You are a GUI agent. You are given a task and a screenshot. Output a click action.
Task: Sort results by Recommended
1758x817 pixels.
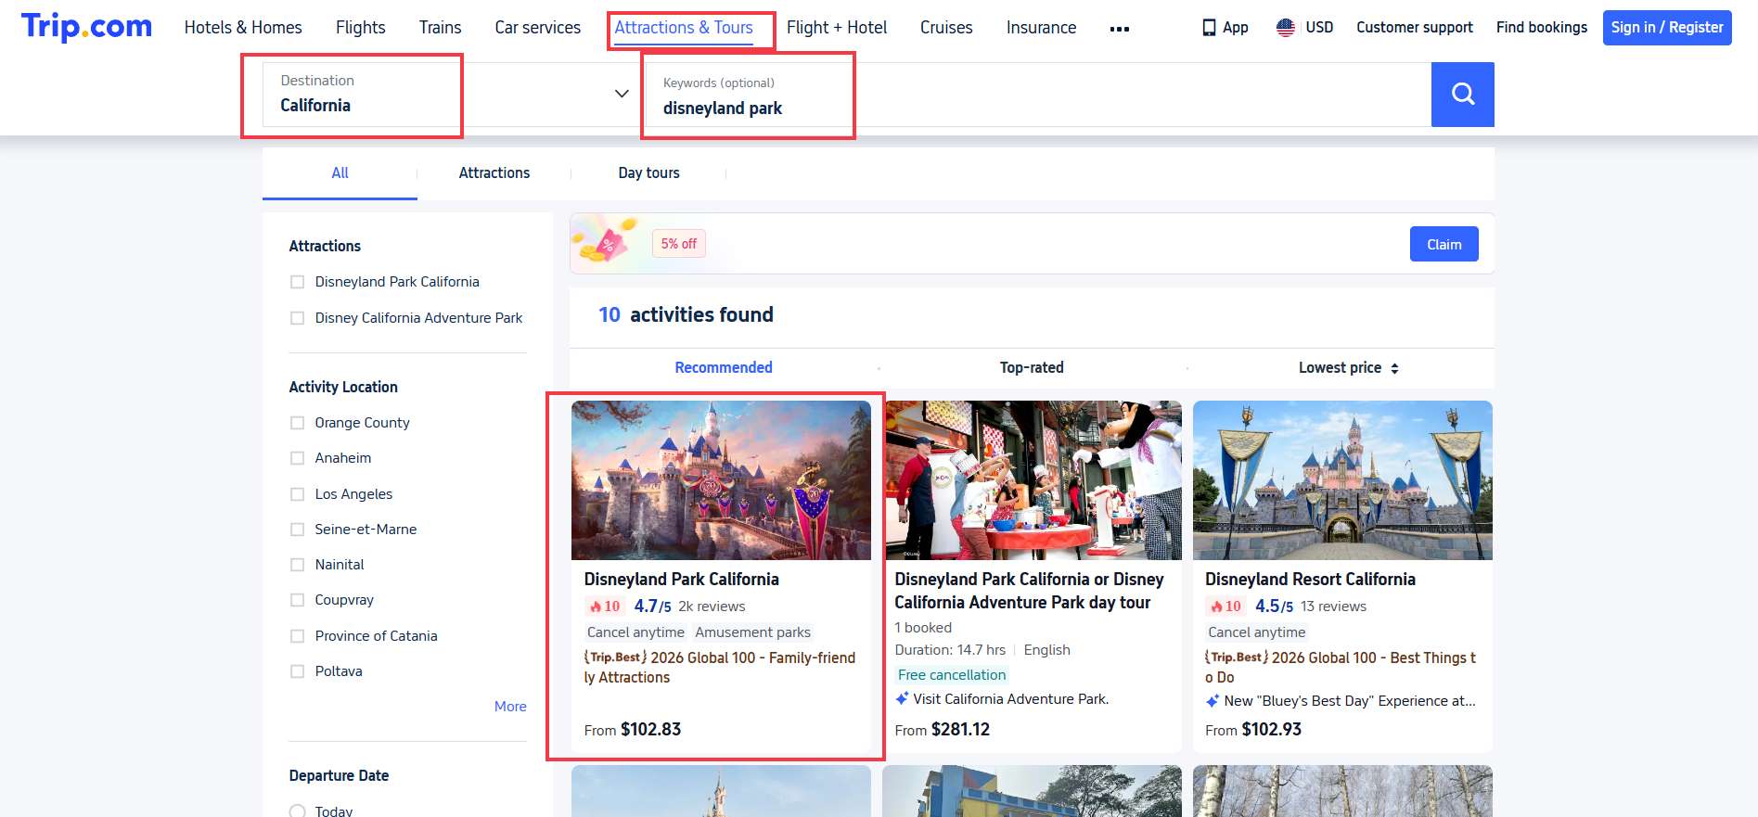click(724, 368)
